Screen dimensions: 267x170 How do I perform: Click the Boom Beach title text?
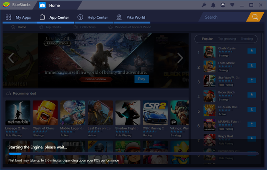tap(227, 92)
